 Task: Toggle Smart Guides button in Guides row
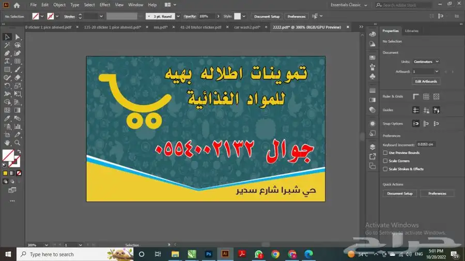pyautogui.click(x=436, y=110)
